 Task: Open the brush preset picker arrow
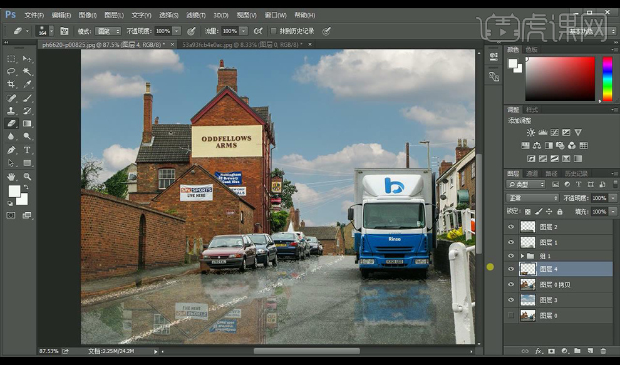(51, 31)
